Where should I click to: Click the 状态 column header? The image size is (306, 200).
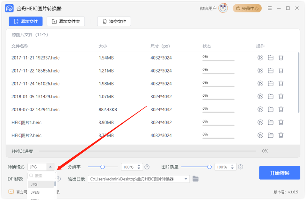tap(207, 46)
